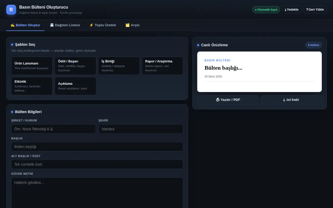Screen dimensions: 333x208
Task: Click the blue B app logo
Action: 11,10
